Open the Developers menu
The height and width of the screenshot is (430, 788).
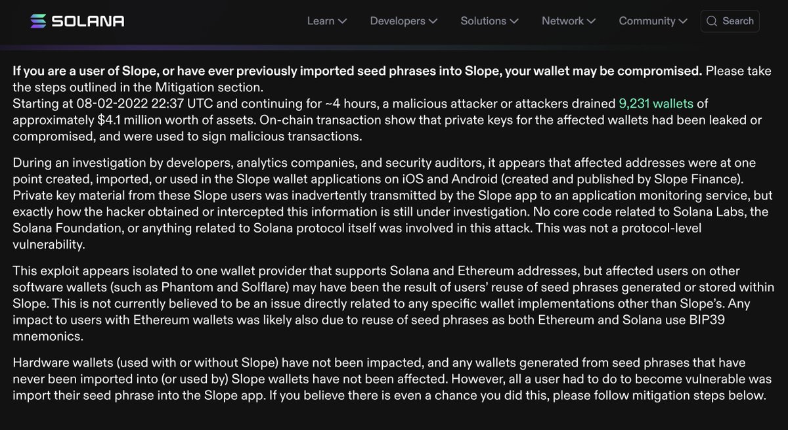click(404, 21)
